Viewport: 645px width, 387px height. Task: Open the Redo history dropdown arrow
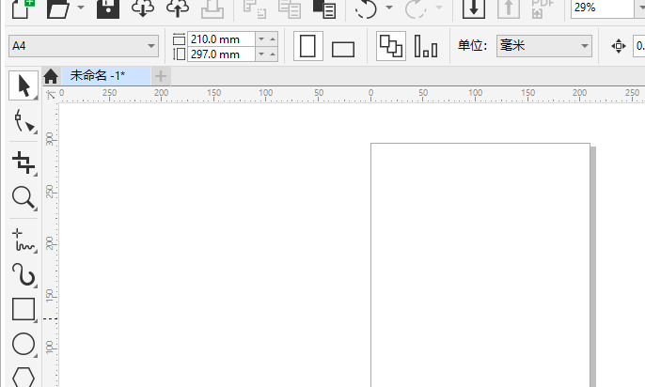439,8
